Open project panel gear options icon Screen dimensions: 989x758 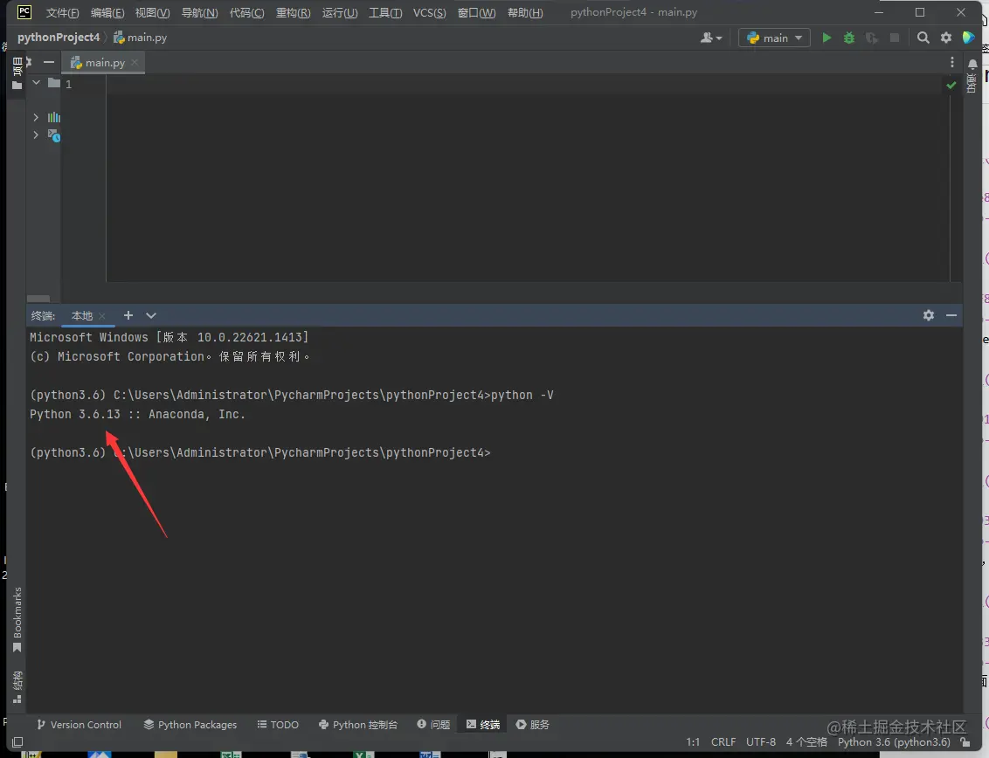tap(28, 62)
